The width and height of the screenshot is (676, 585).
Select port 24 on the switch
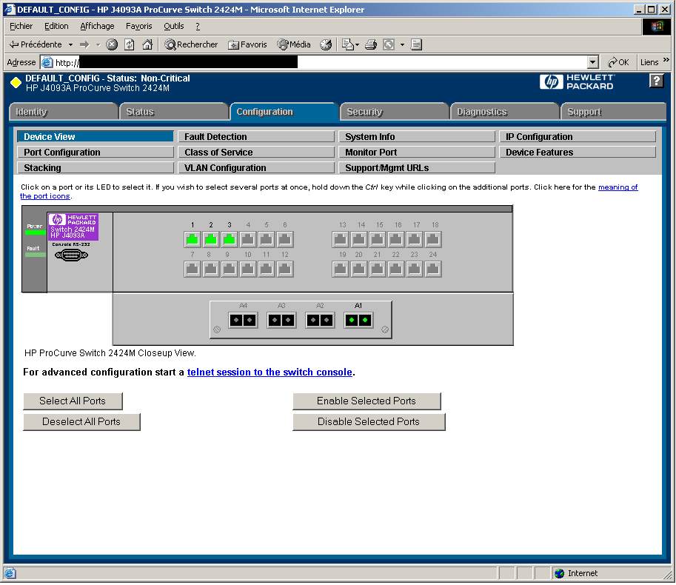433,269
